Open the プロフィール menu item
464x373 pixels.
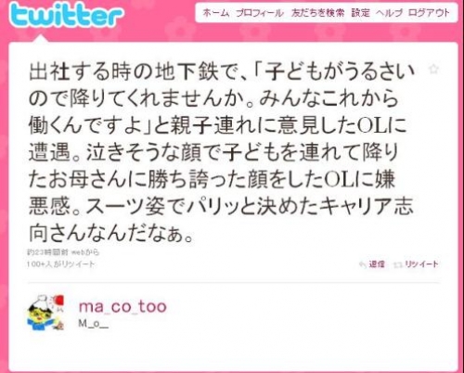coord(260,13)
